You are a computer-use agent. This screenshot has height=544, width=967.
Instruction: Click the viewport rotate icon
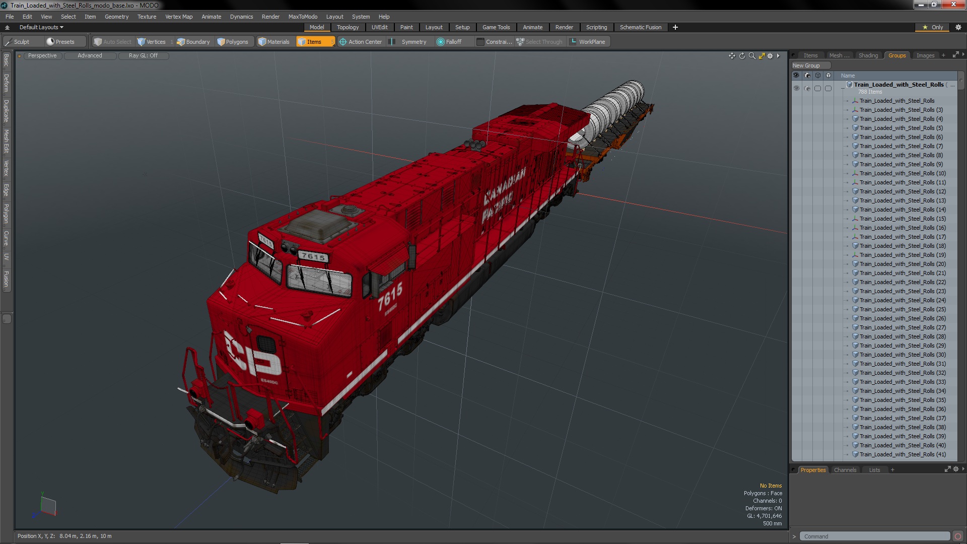(742, 56)
